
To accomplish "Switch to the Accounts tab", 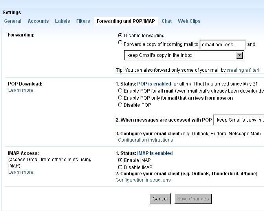I will click(38, 21).
